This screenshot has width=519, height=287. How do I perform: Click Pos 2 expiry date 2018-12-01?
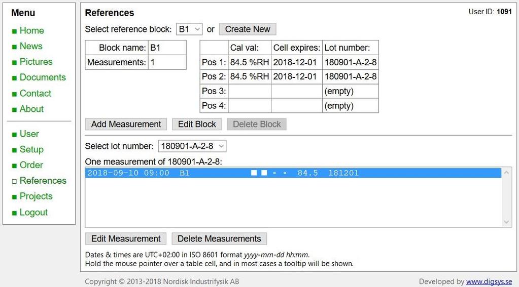(297, 76)
